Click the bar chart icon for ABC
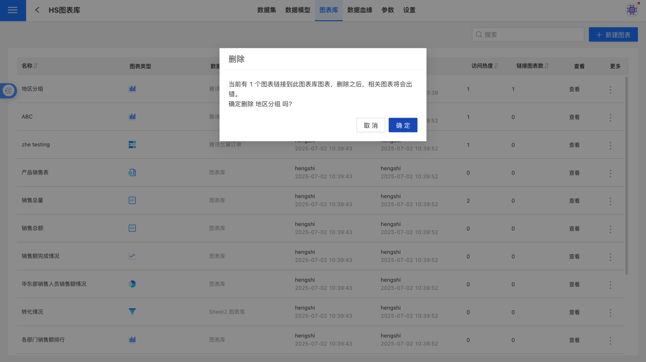The image size is (646, 362). coord(132,117)
